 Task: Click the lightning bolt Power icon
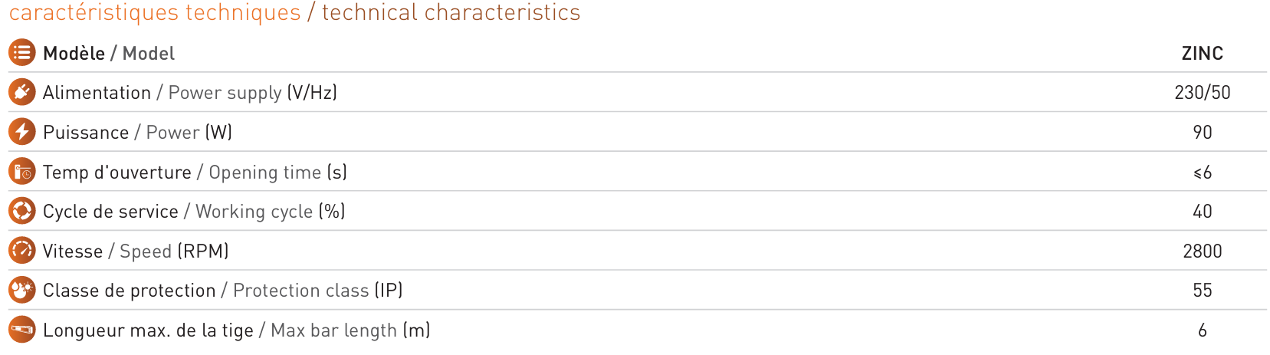pyautogui.click(x=21, y=132)
